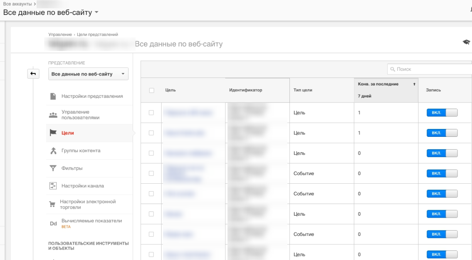Click the back arrow button in sidebar
Viewport: 472px width, 260px height.
click(33, 73)
